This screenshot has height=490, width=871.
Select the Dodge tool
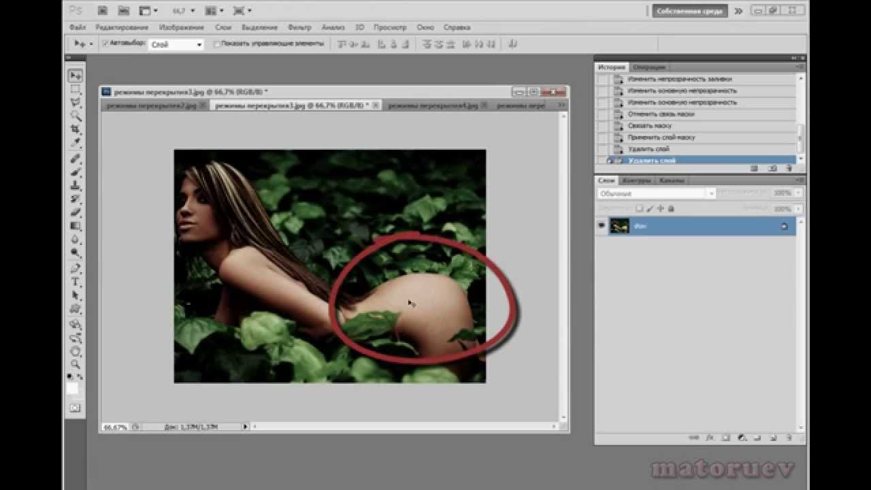pyautogui.click(x=76, y=253)
